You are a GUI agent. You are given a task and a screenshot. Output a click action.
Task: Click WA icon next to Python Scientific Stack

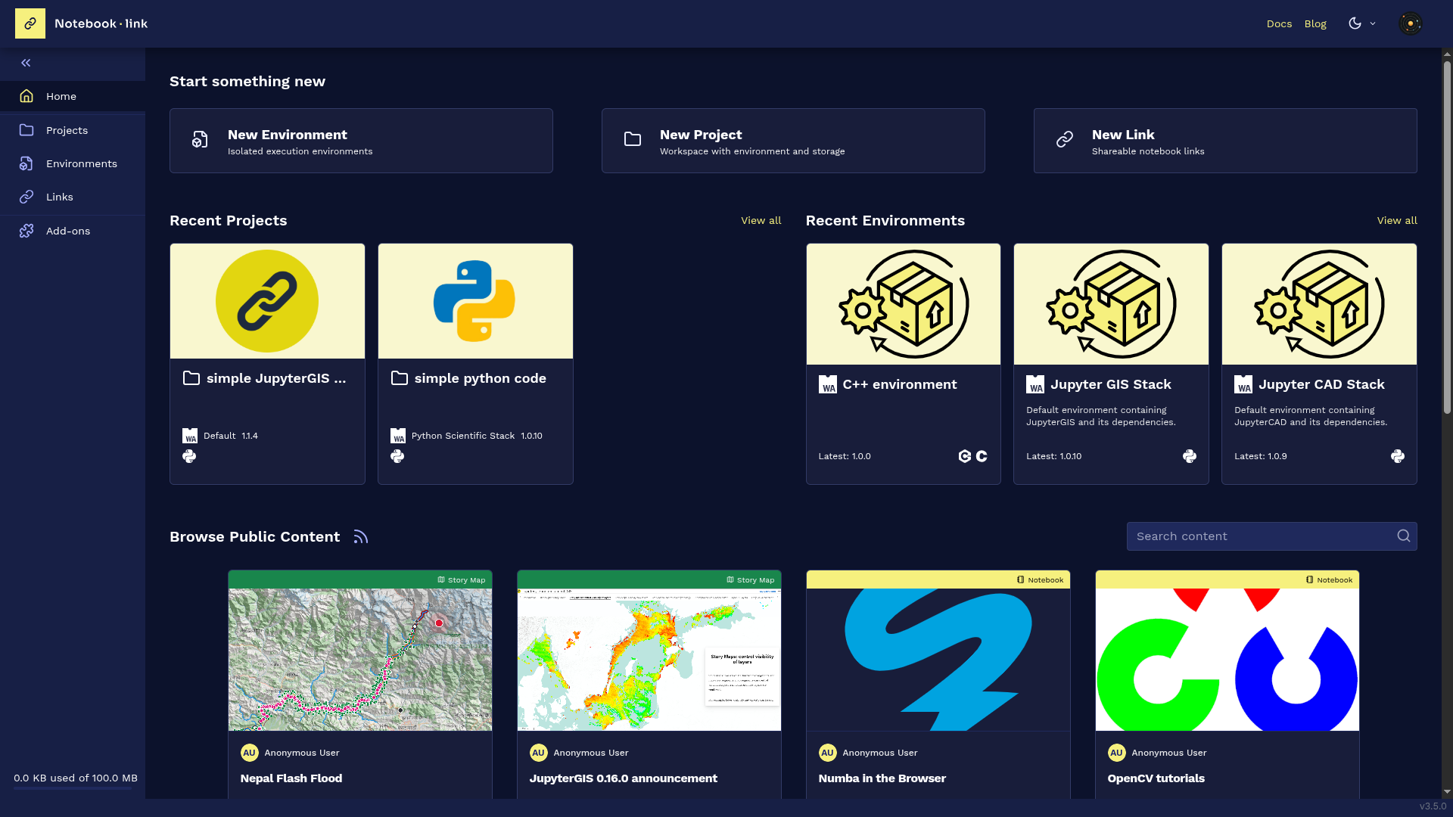point(398,436)
